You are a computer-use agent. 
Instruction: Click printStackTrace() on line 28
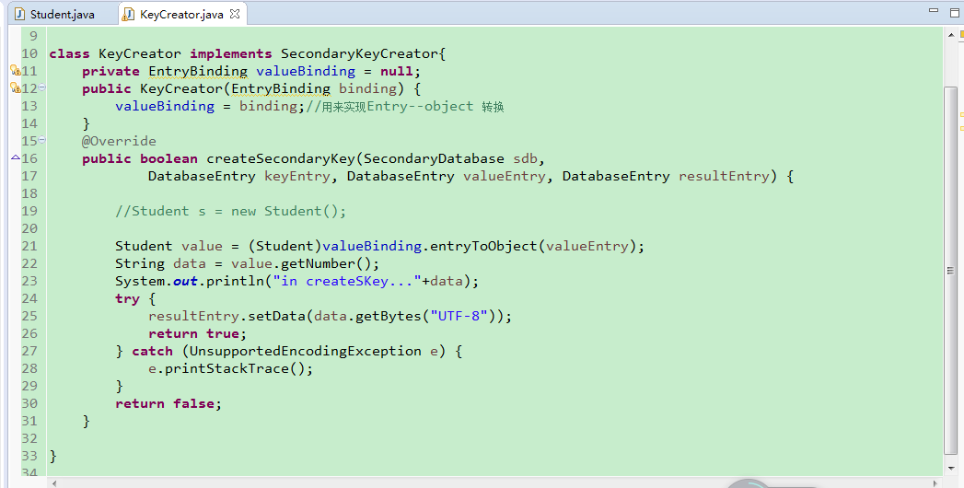pyautogui.click(x=235, y=369)
